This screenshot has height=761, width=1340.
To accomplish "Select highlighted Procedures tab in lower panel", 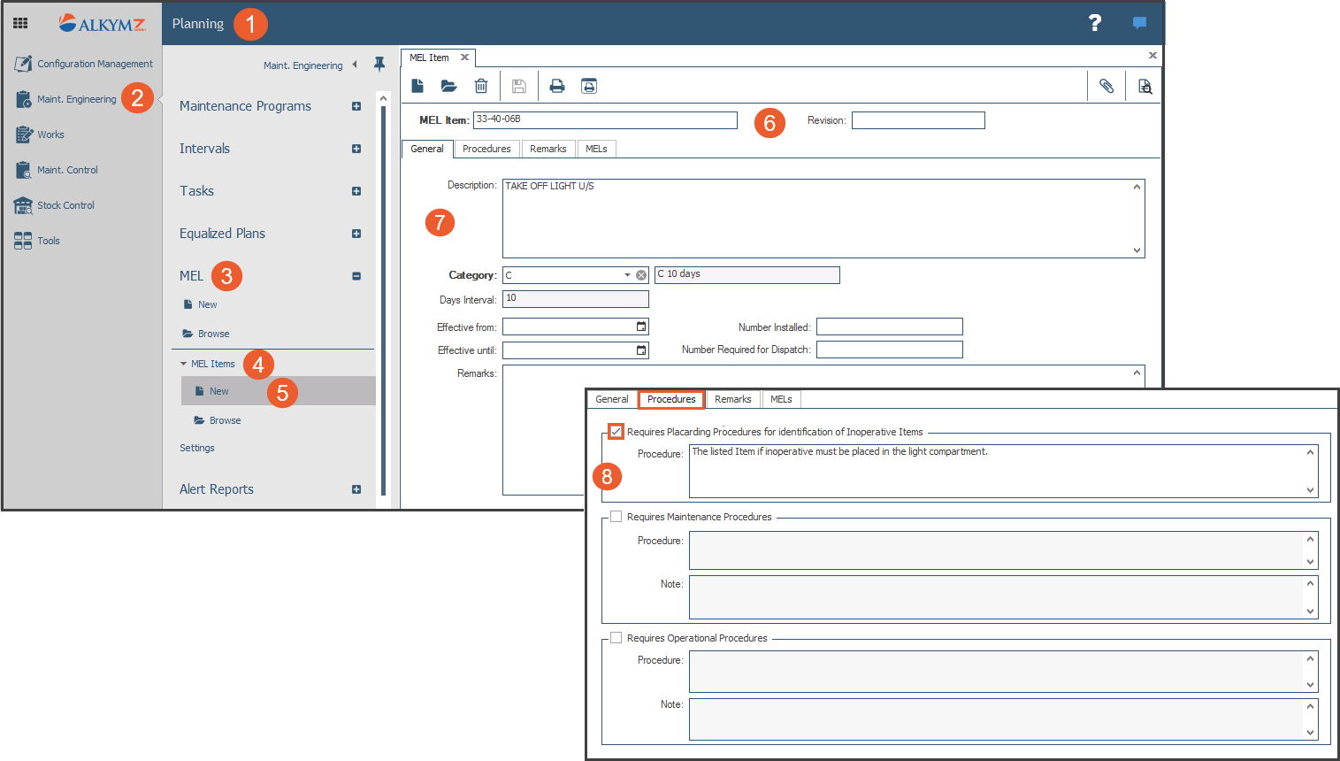I will click(671, 399).
